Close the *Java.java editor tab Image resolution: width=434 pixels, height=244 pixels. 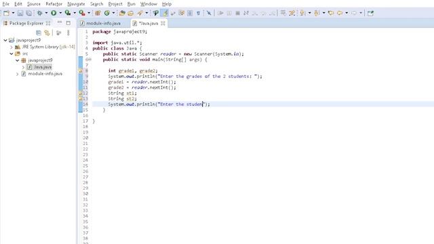[x=163, y=23]
